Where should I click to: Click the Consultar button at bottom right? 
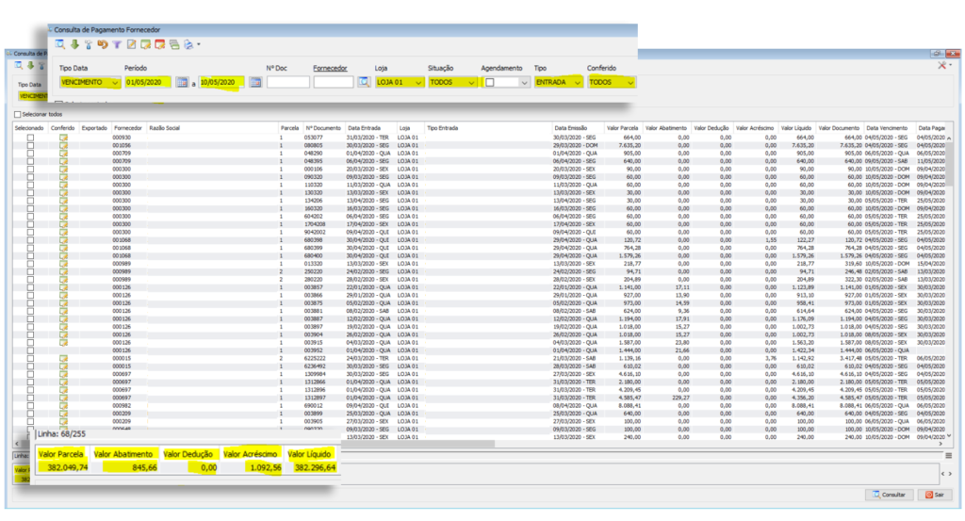click(890, 495)
